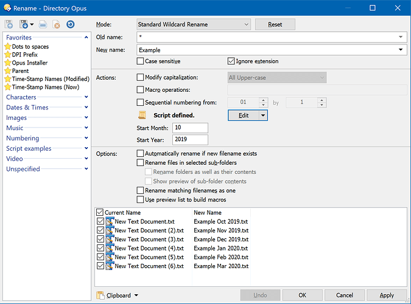Select the Parent favorite preset
The image size is (411, 304).
coord(20,71)
